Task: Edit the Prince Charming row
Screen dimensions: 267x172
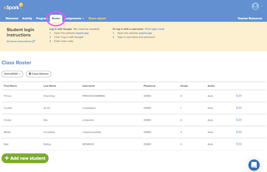Action: click(239, 96)
